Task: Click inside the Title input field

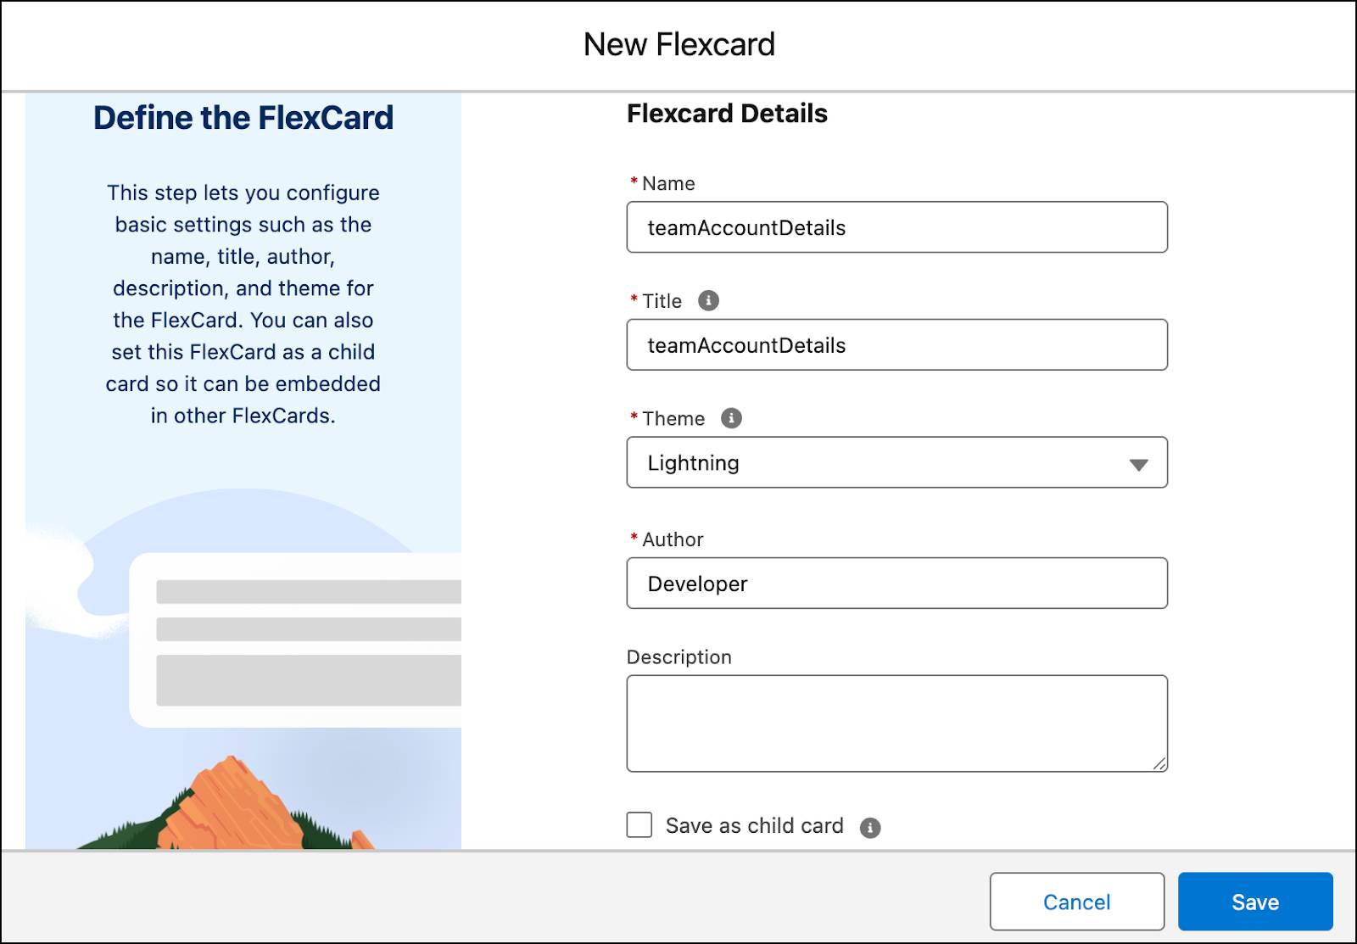Action: [x=896, y=344]
